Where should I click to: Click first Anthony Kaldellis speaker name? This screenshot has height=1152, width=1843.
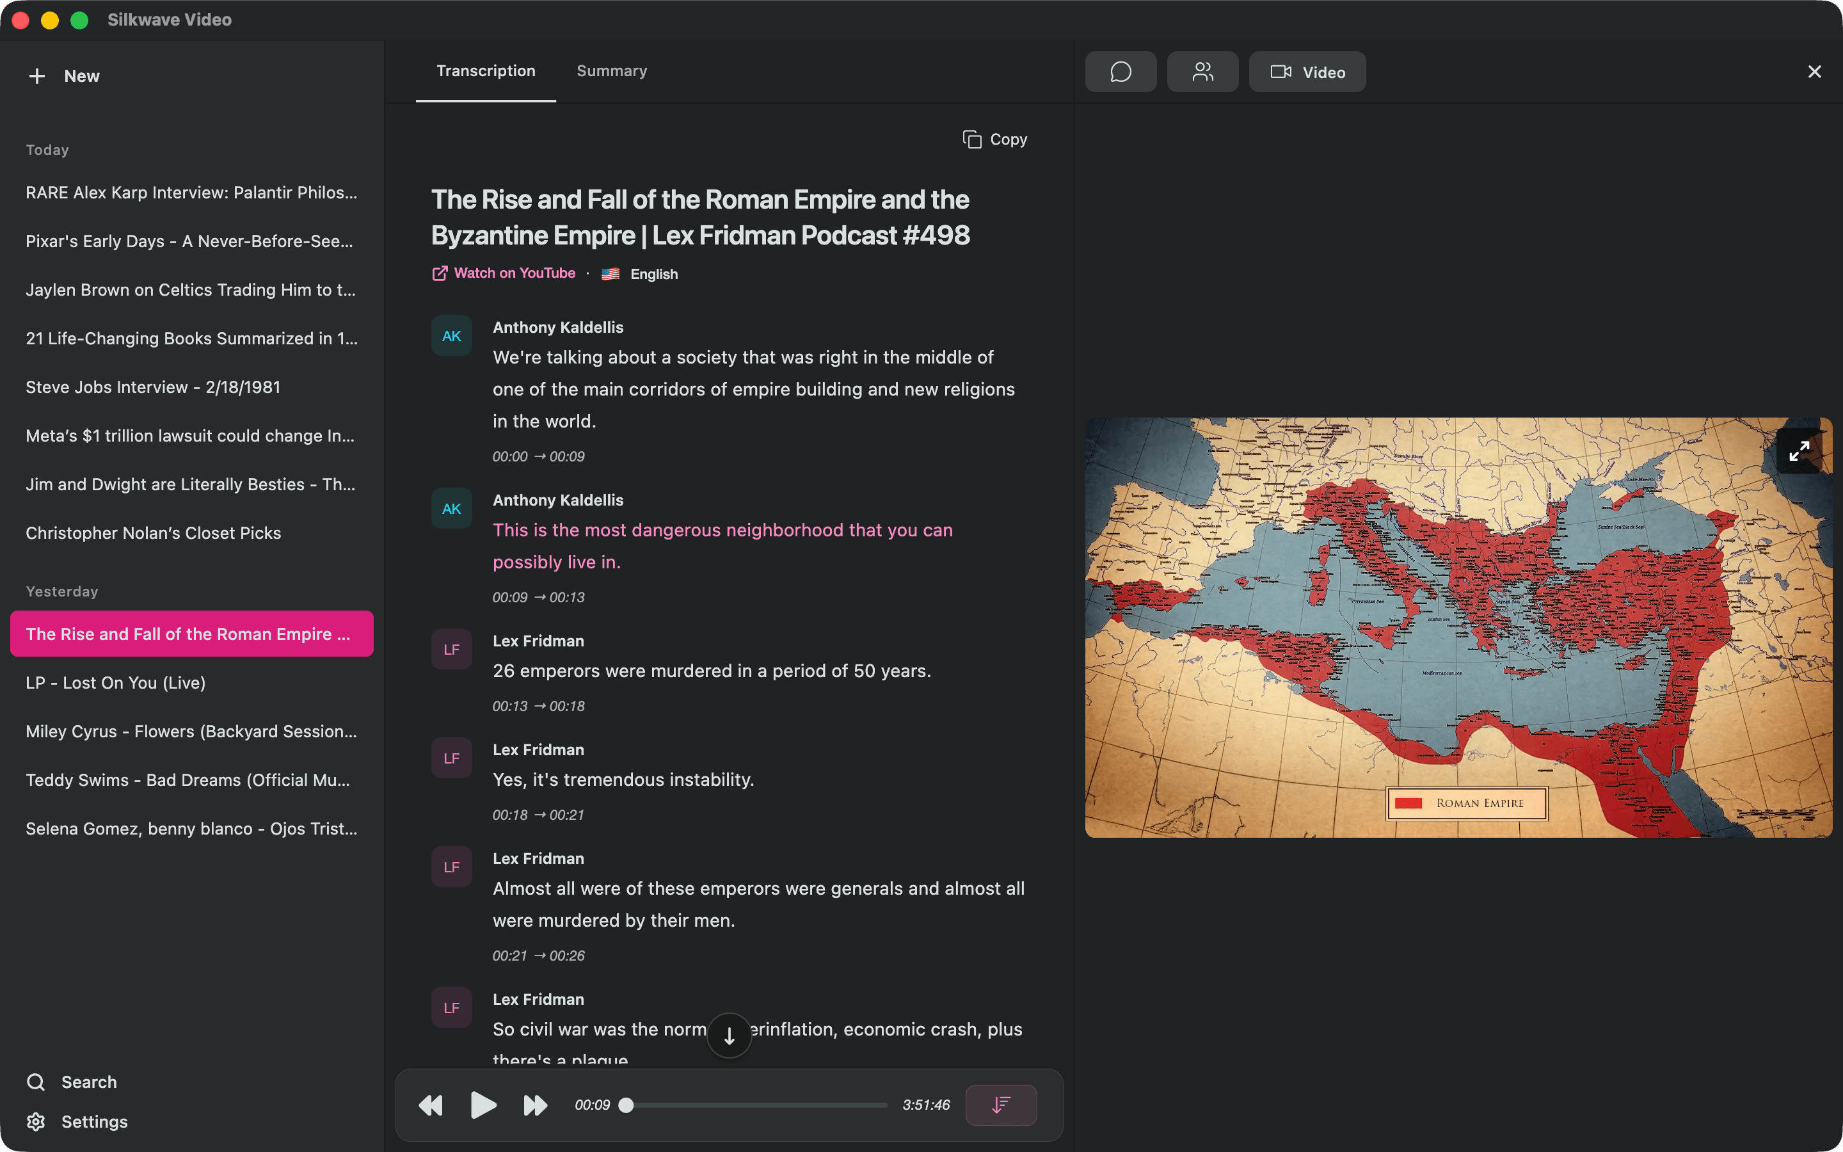[558, 328]
